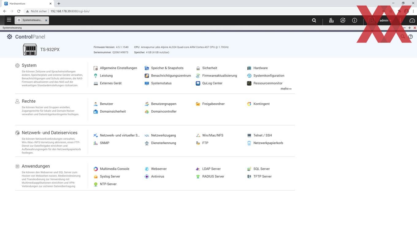Open a new browser tab
This screenshot has width=417, height=226.
click(x=59, y=4)
